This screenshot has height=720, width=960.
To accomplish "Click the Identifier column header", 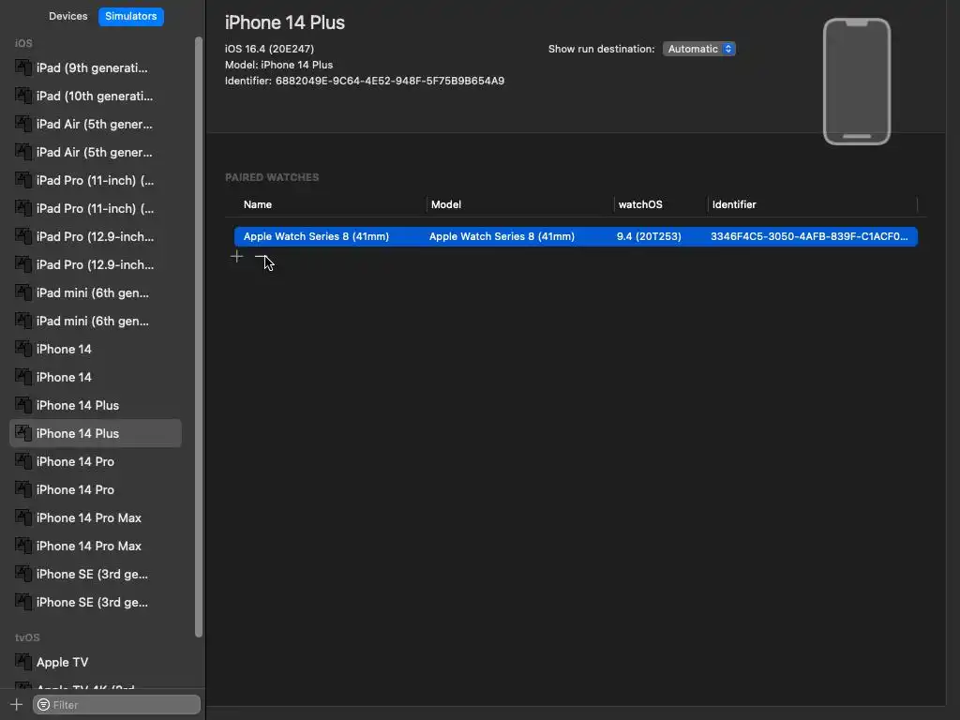I will [x=734, y=204].
